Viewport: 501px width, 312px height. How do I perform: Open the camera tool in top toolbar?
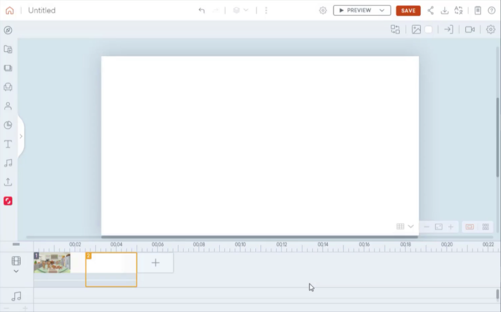[x=469, y=30]
